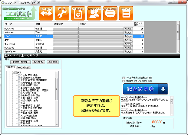The height and width of the screenshot is (135, 188).
Task: Open the よくある質問 FAQ icon
Action: click(110, 13)
